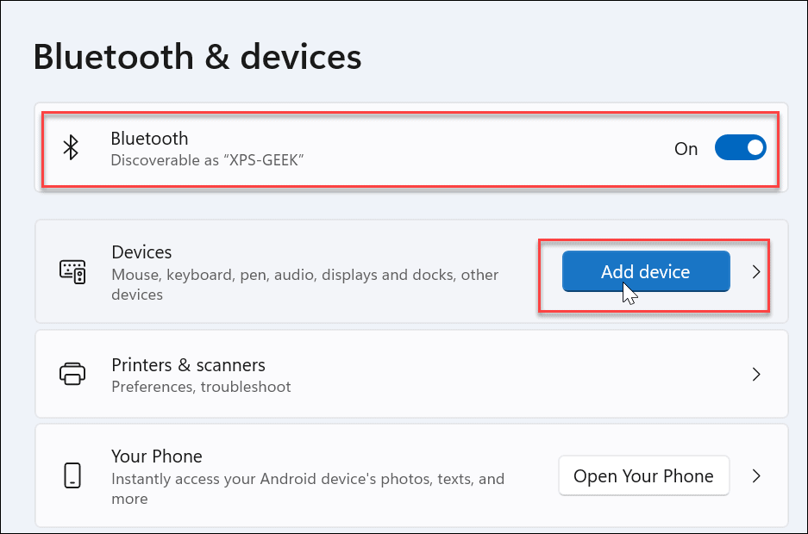
Task: Expand the Devices row chevron
Action: point(756,271)
